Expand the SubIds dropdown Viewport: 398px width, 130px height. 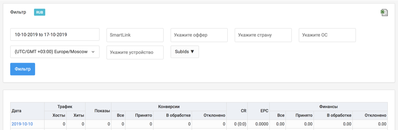185,52
